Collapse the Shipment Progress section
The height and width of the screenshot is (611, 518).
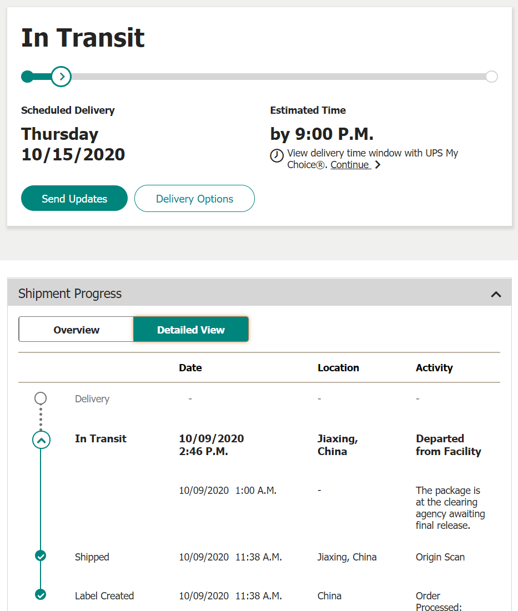tap(496, 294)
